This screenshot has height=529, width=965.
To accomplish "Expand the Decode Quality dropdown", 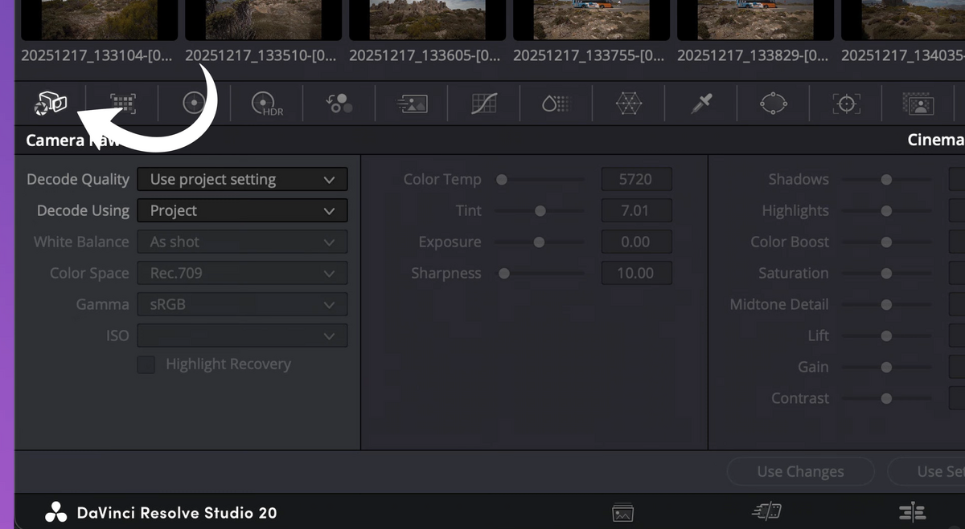I will point(242,180).
